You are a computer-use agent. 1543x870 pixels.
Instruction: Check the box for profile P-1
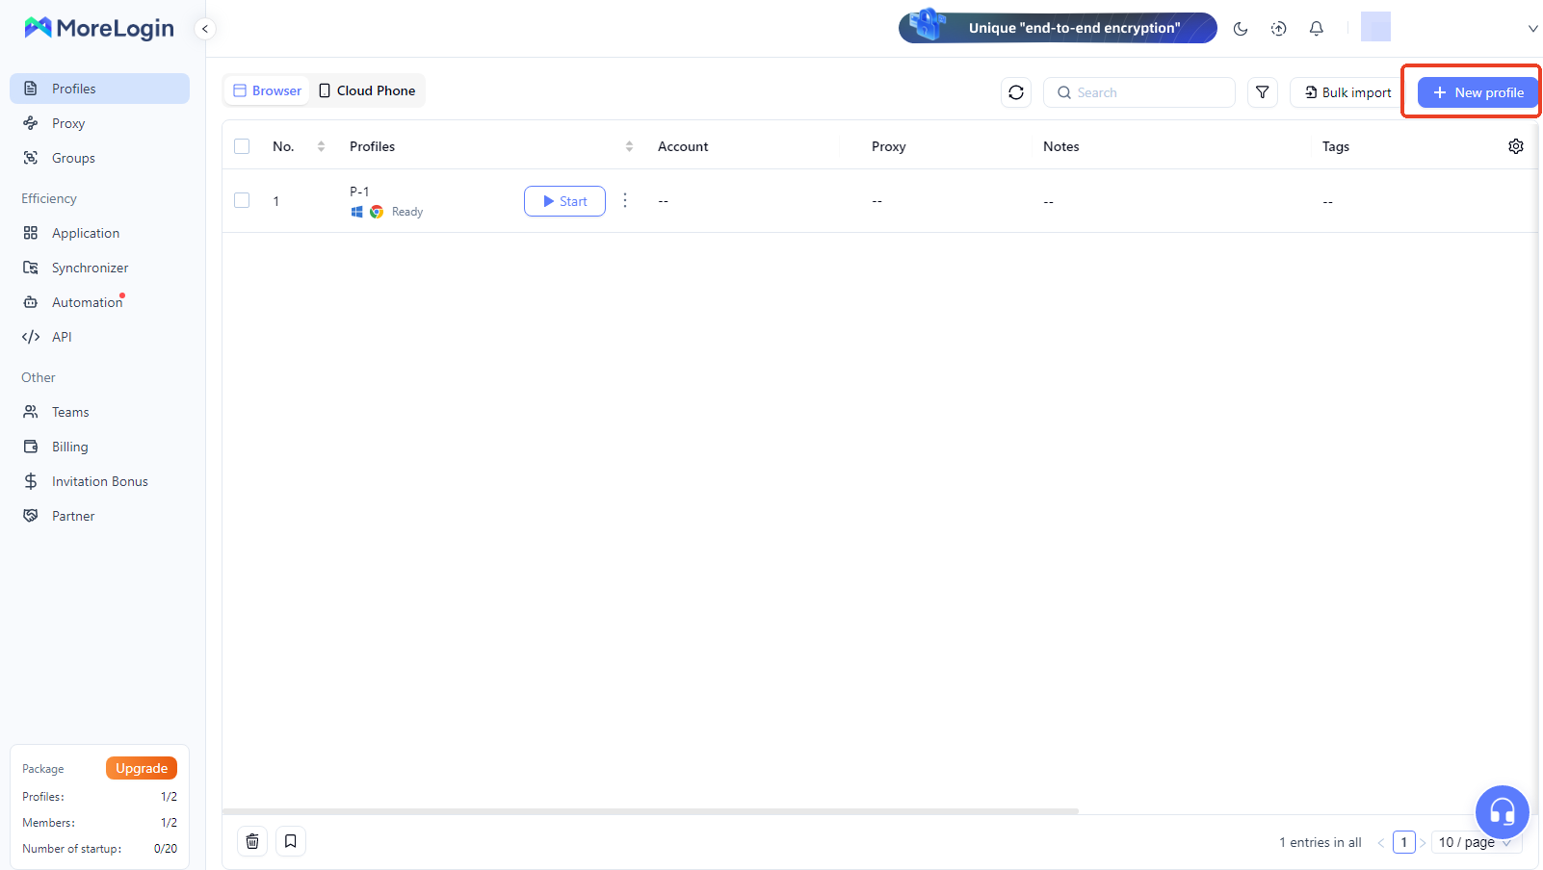click(242, 200)
